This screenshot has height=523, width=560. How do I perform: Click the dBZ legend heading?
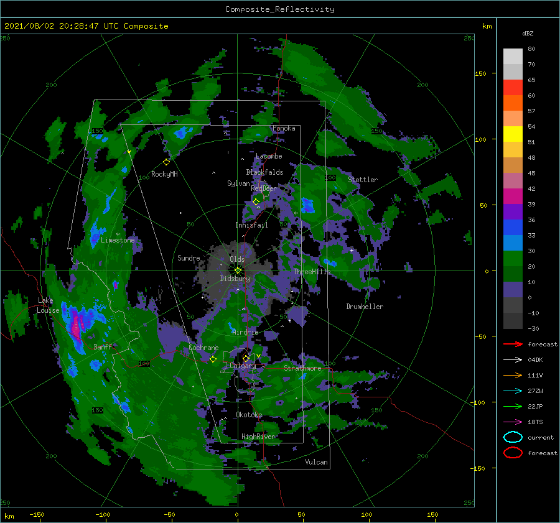[x=528, y=33]
